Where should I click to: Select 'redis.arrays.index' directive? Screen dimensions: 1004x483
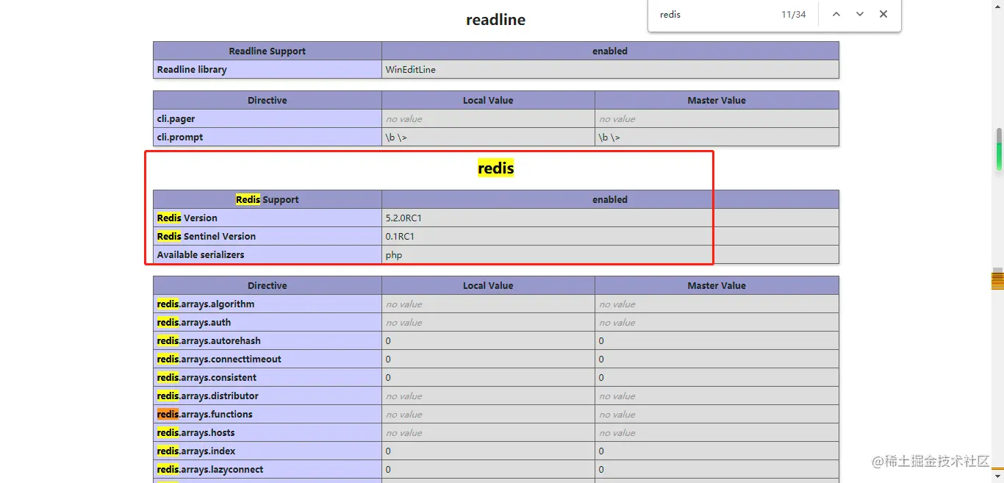click(x=268, y=451)
